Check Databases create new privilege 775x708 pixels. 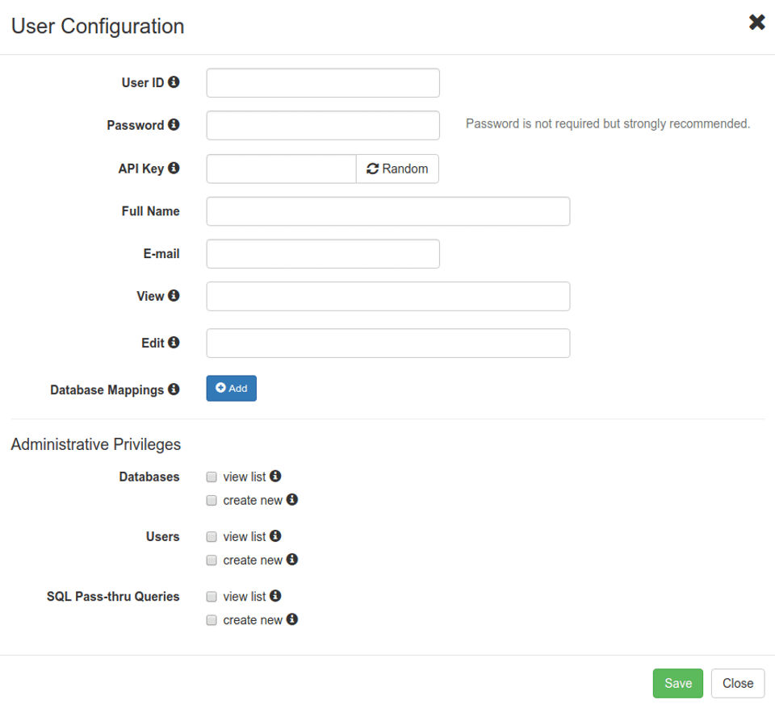pos(212,501)
